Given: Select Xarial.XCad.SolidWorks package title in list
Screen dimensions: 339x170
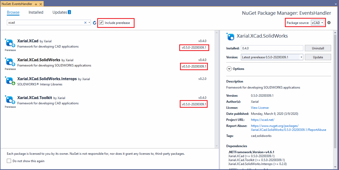Looking at the screenshot, I should (x=39, y=60).
